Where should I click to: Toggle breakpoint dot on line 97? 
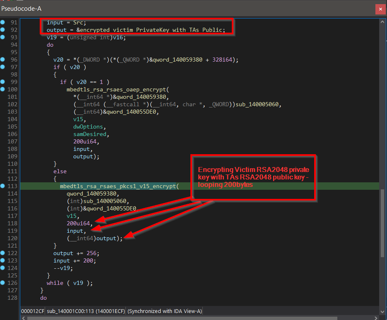pos(2,67)
